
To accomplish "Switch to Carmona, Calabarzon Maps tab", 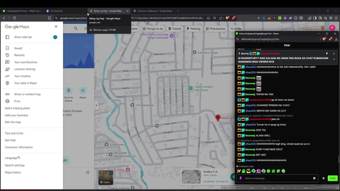I will coord(153,11).
